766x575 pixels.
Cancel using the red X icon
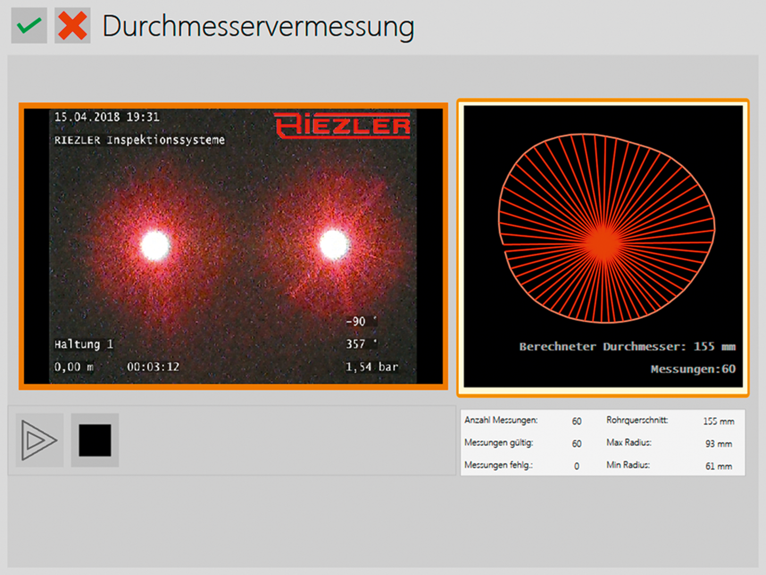(72, 26)
